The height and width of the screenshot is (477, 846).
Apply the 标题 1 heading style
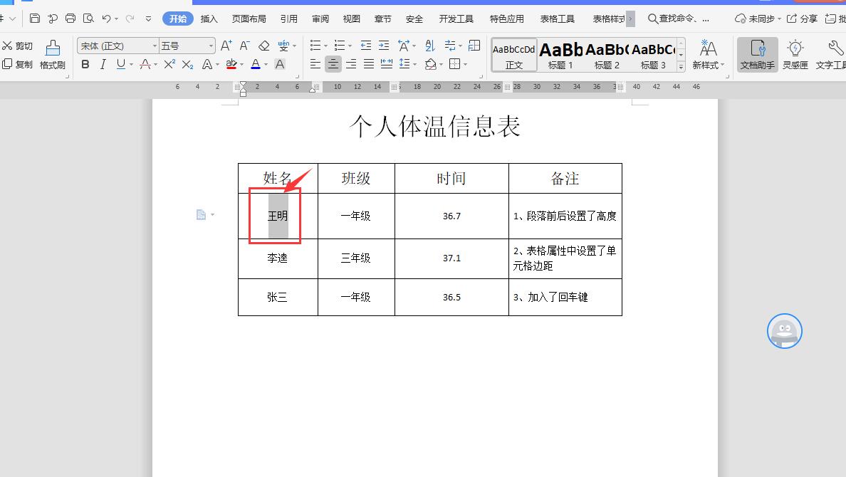560,55
